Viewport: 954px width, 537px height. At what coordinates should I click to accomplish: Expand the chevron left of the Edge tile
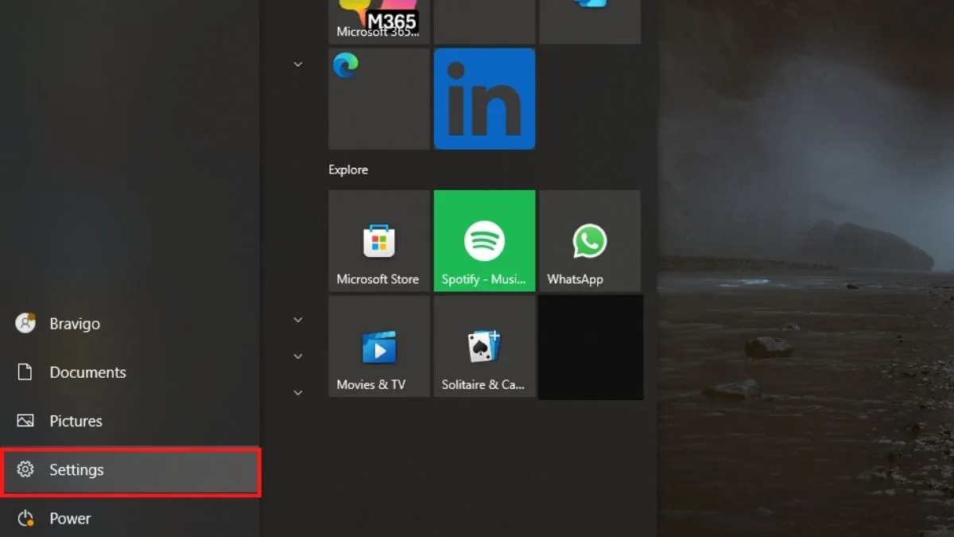[298, 64]
